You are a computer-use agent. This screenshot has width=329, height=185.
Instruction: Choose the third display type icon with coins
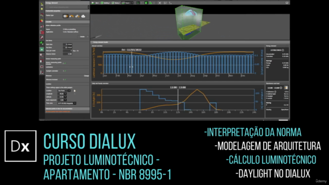coord(78,16)
